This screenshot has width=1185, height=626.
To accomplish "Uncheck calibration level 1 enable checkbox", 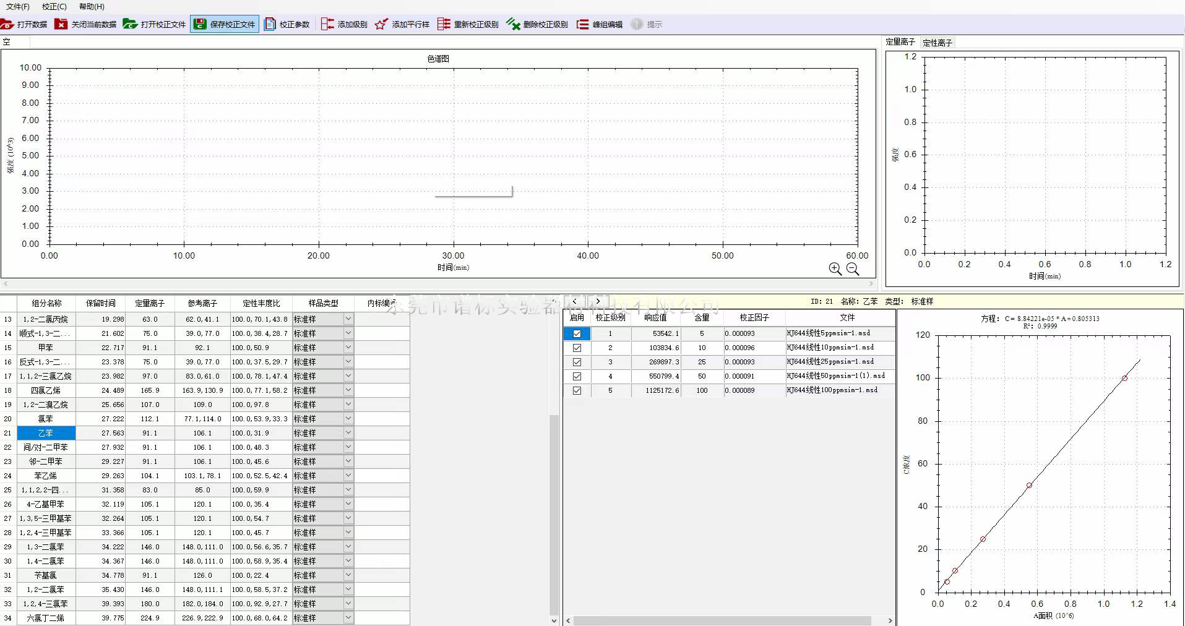I will 577,333.
